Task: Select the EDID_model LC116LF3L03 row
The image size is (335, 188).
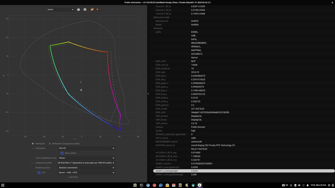Action: click(x=244, y=109)
